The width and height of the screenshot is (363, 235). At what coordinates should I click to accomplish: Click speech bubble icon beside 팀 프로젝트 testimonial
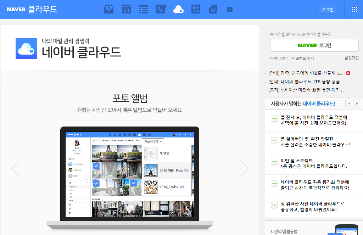(274, 162)
